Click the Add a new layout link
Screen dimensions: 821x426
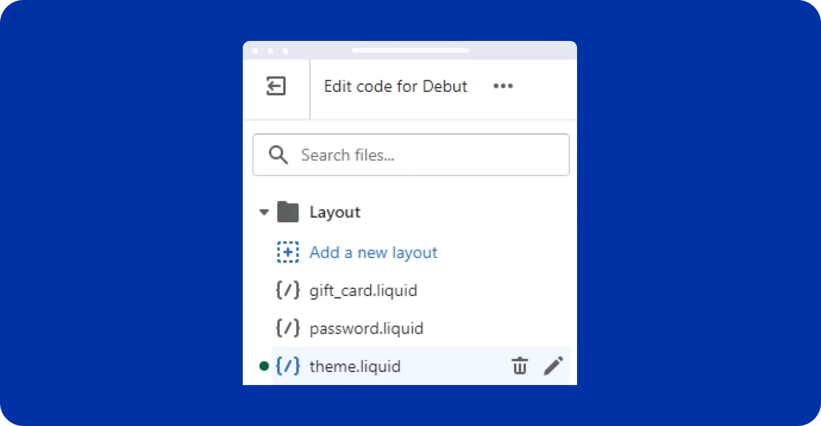[x=374, y=252]
